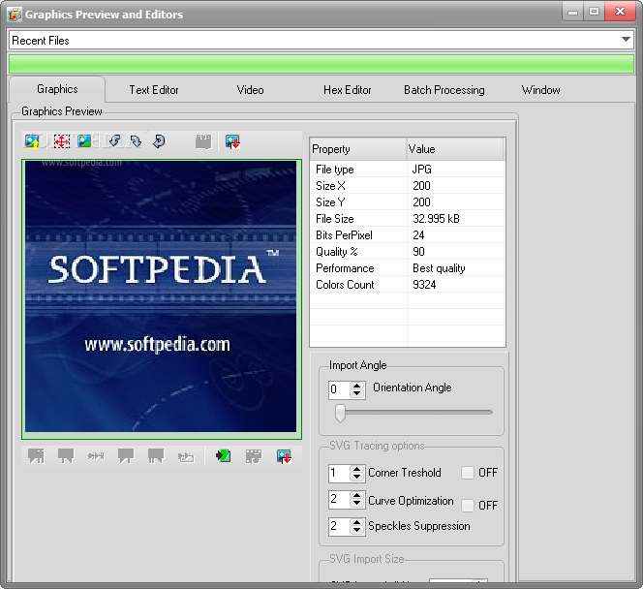This screenshot has width=643, height=589.
Task: Decrease the Orientation Angle spinner value
Action: pyautogui.click(x=357, y=393)
